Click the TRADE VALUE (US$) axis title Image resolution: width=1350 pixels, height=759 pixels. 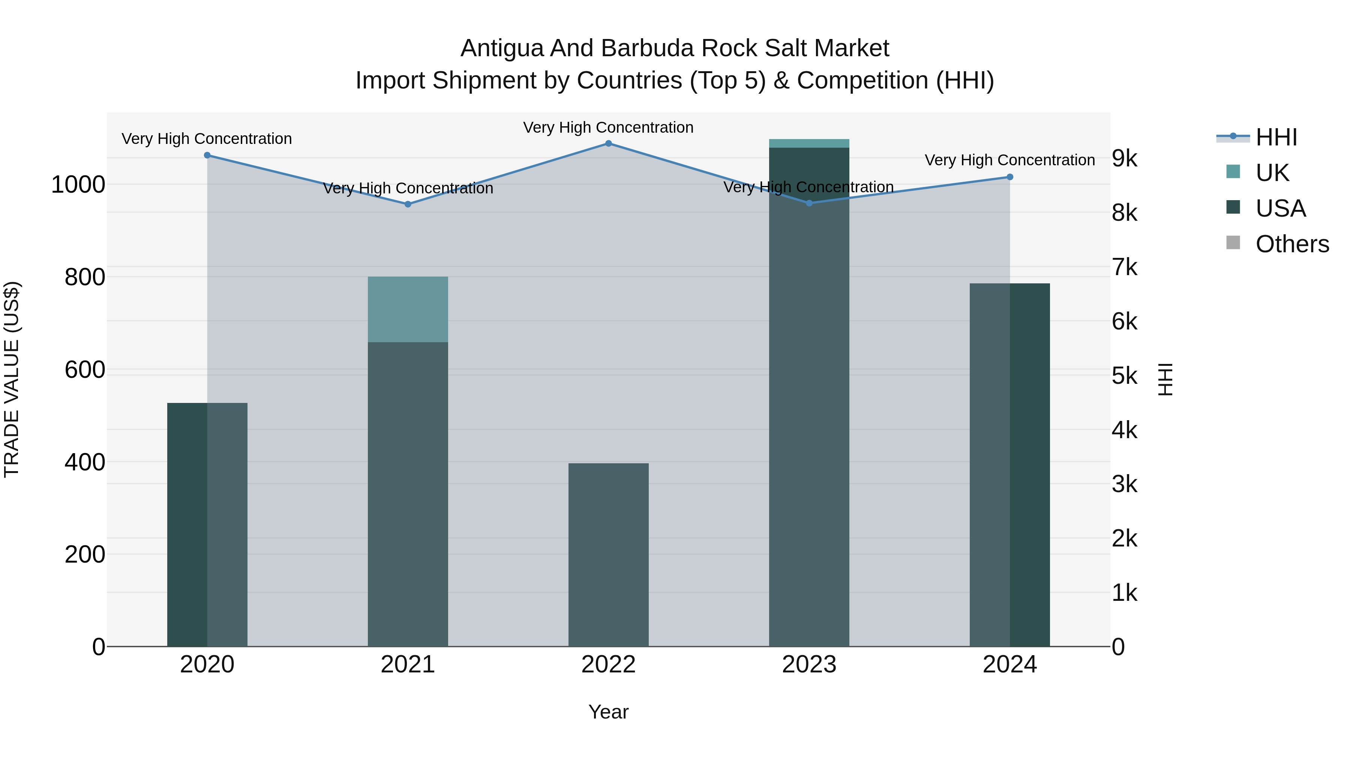tap(12, 379)
